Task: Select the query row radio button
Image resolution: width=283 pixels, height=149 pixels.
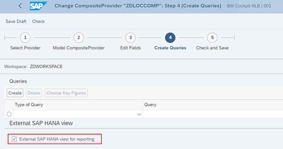Action: [x=9, y=114]
